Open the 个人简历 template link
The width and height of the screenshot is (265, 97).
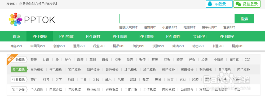(37, 89)
